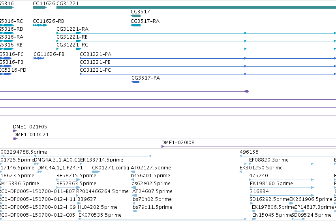The image size is (336, 221).
Task: Select the CG3517 gene arrow
Action: (x=136, y=16)
